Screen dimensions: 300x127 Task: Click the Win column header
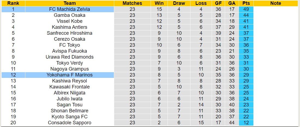click(159, 3)
